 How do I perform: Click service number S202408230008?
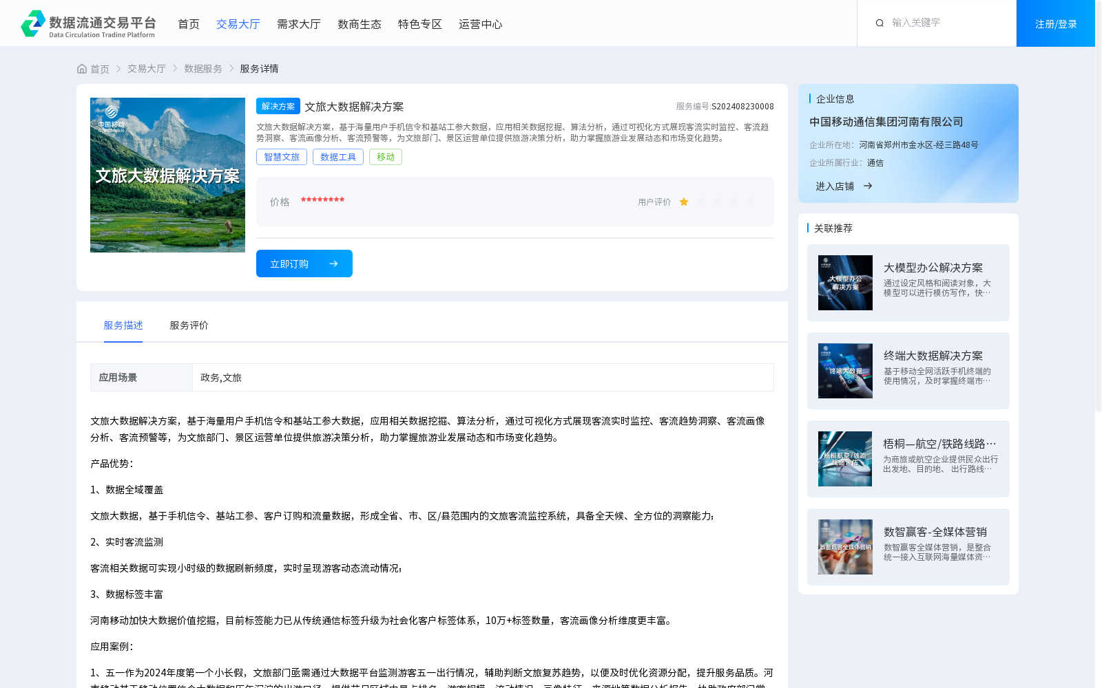tap(742, 107)
